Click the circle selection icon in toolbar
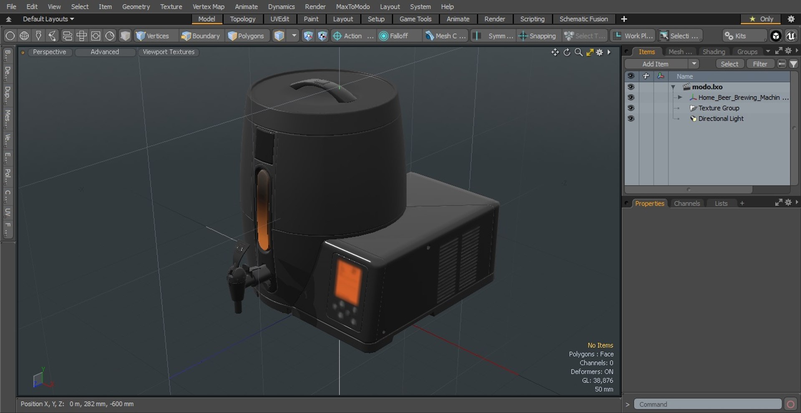Viewport: 801px width, 413px height. 10,36
